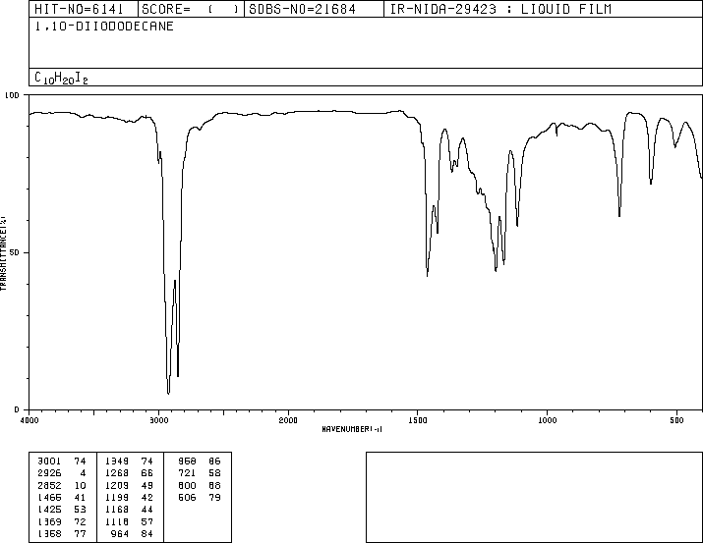Select peak table entry 964

tap(119, 533)
